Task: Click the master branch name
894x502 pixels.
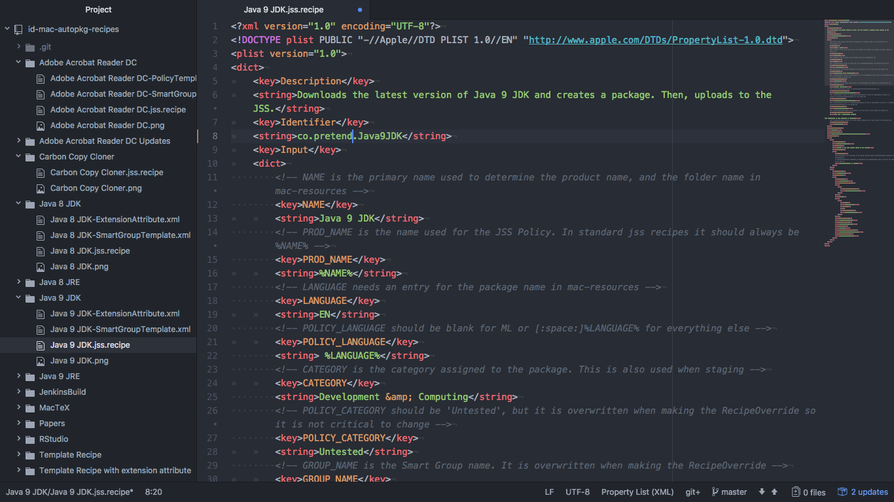Action: point(734,492)
